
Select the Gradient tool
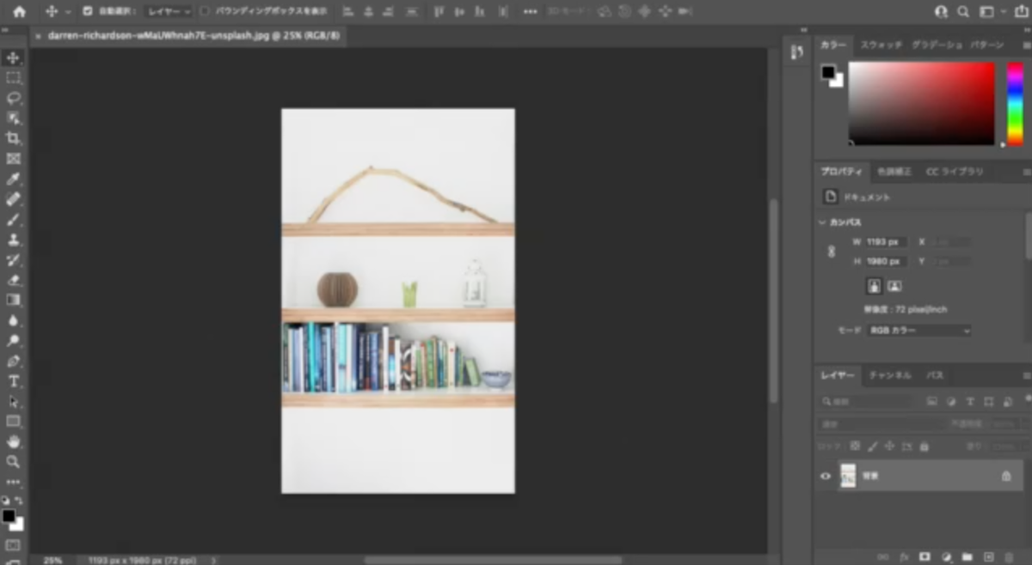tap(13, 300)
